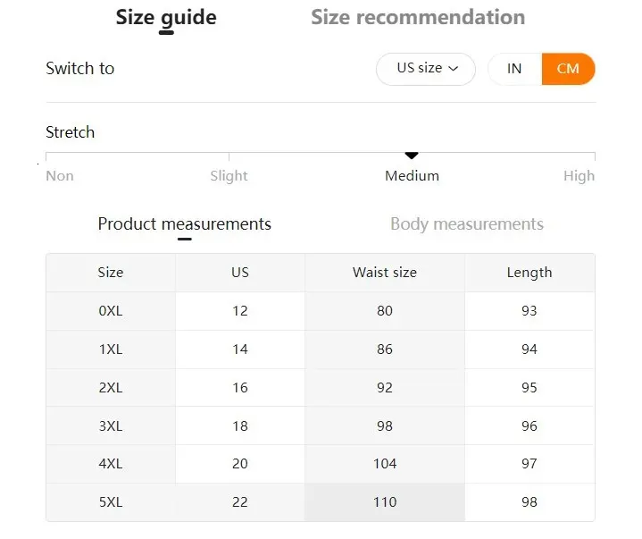The height and width of the screenshot is (539, 642).
Task: Select the CM unit toggle
Action: pyautogui.click(x=568, y=69)
